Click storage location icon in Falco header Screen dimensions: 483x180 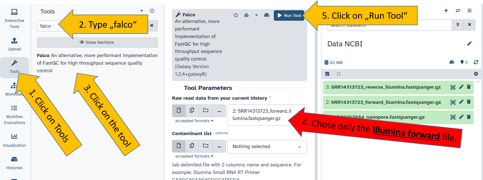[x=266, y=15]
